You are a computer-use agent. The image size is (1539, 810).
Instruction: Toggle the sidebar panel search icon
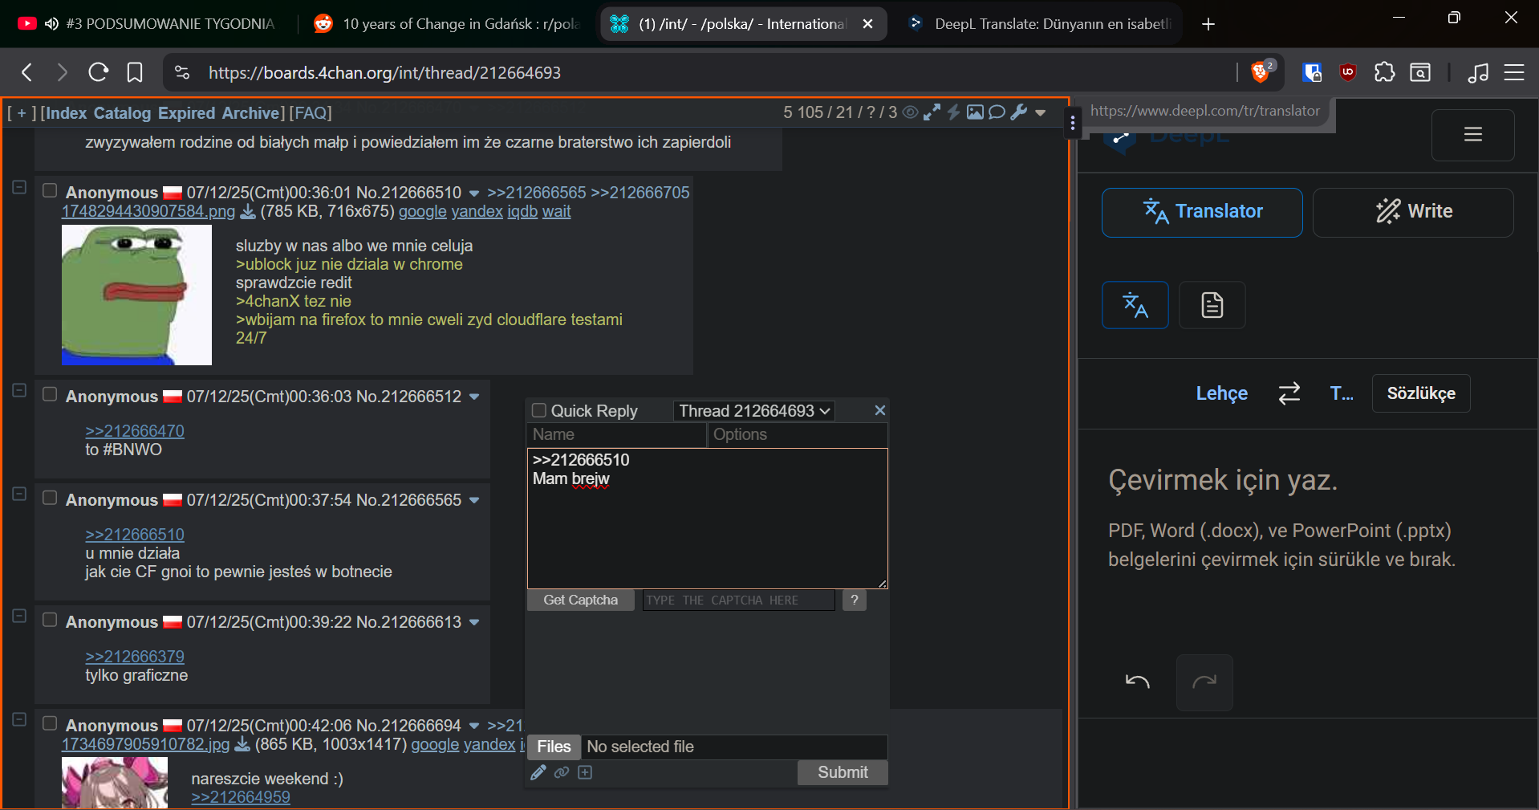[1420, 73]
